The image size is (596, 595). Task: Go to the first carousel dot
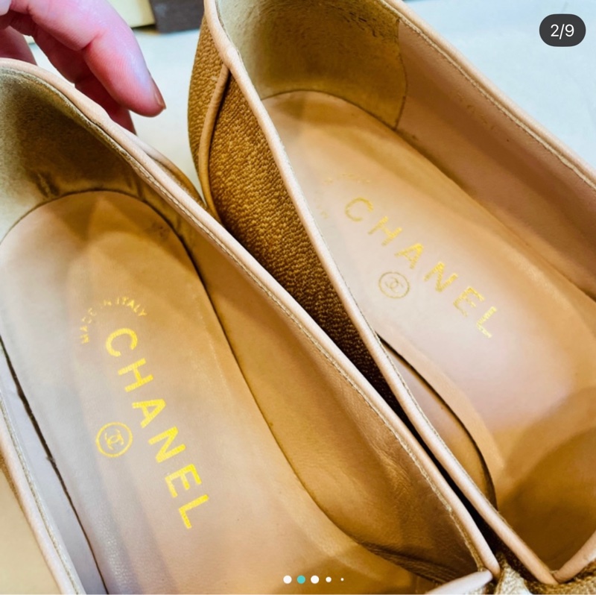(288, 579)
